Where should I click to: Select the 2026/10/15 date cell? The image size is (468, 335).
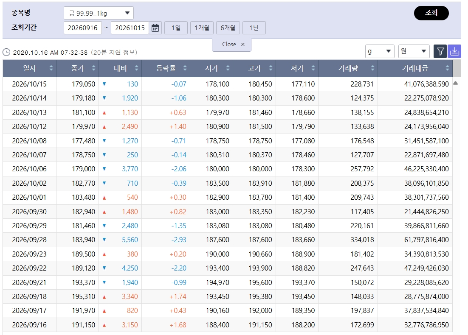(x=29, y=84)
